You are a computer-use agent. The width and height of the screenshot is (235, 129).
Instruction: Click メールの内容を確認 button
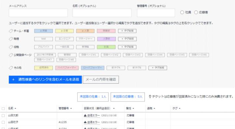[101, 80]
